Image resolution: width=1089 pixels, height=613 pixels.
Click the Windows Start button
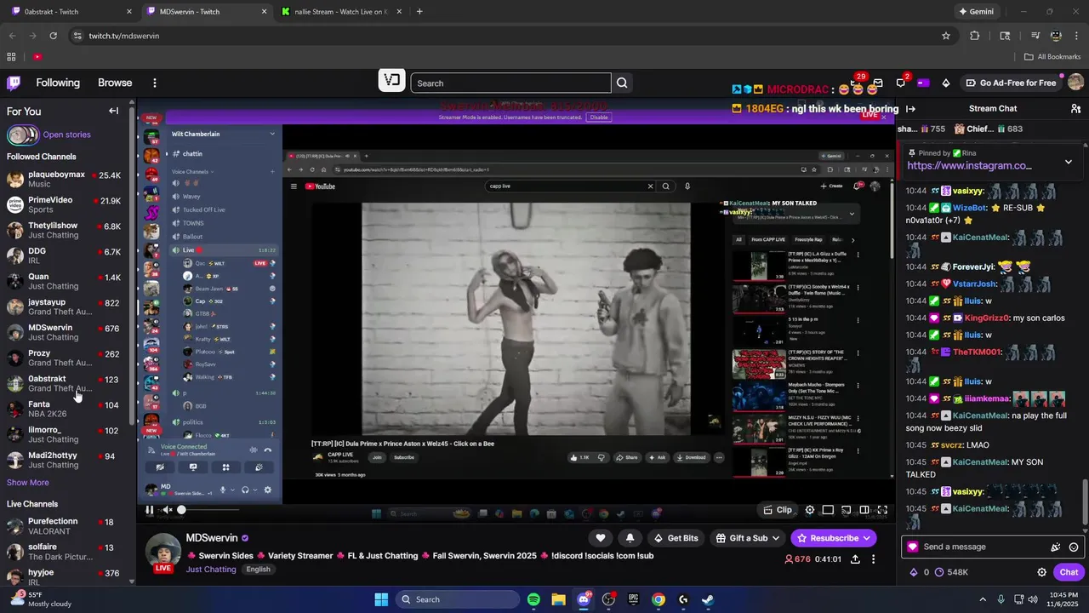[381, 599]
